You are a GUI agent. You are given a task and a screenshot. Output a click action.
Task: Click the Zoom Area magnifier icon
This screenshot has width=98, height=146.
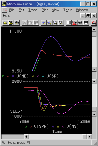pyautogui.click(x=55, y=23)
